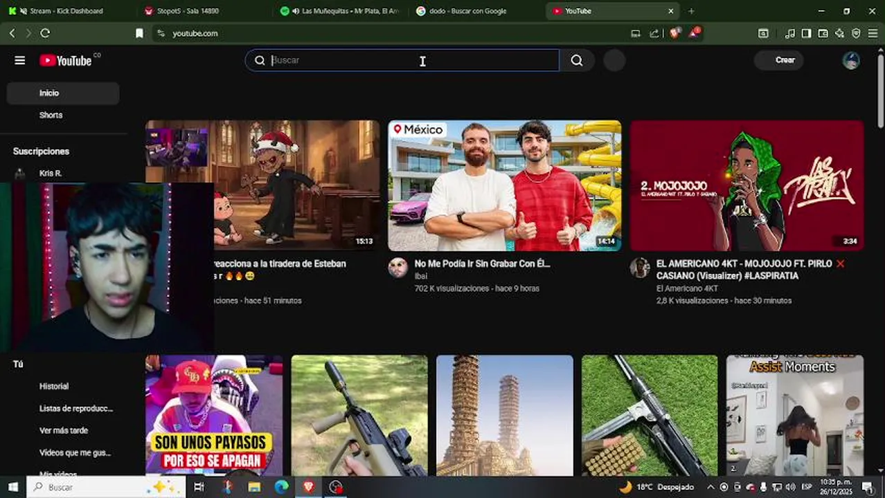Open Brave VPN shield icon
Viewport: 885px width, 498px height.
[x=856, y=33]
